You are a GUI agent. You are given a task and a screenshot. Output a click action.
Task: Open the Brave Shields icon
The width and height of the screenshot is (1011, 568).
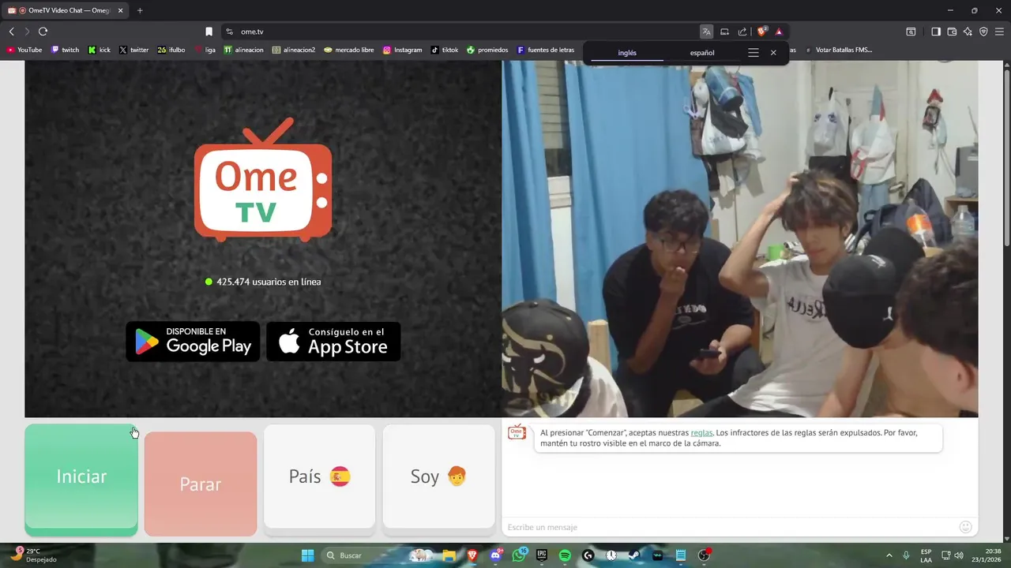[x=761, y=32]
